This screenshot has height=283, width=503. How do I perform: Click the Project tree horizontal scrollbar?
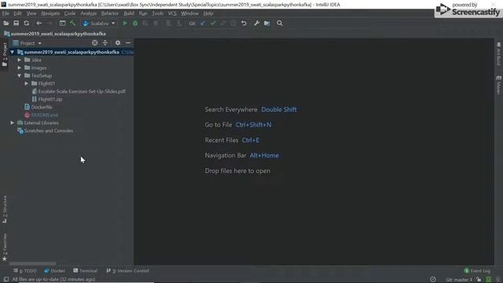coord(33,263)
